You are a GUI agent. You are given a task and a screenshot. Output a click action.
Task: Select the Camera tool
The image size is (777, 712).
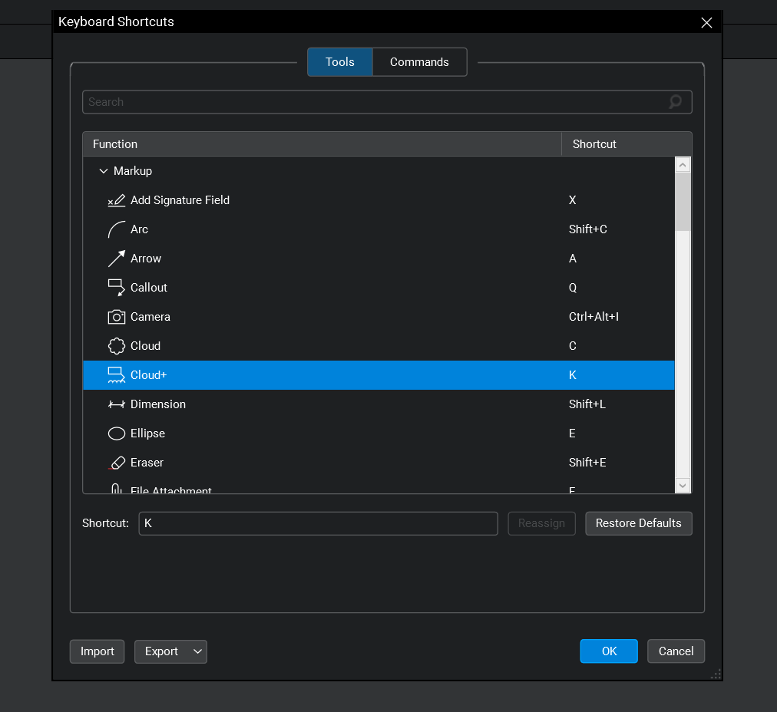150,317
